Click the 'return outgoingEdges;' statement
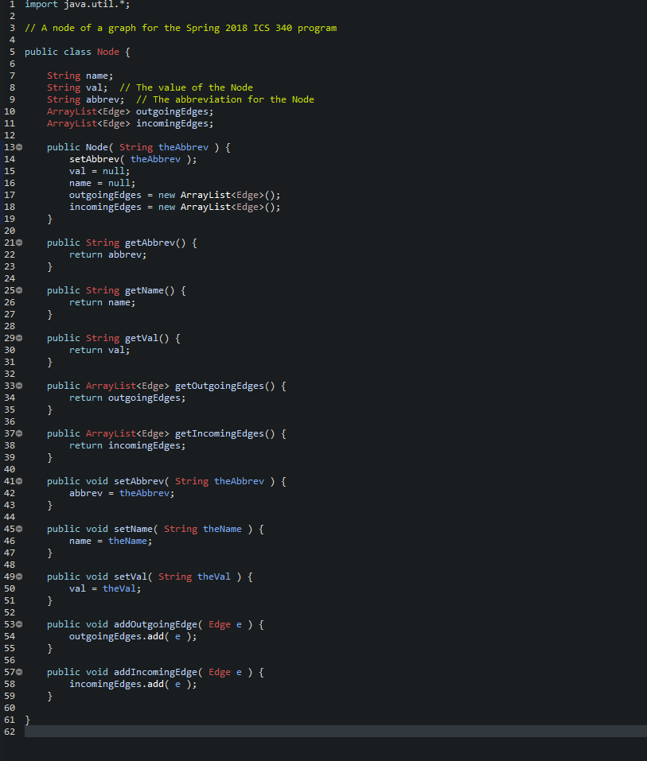 [127, 398]
